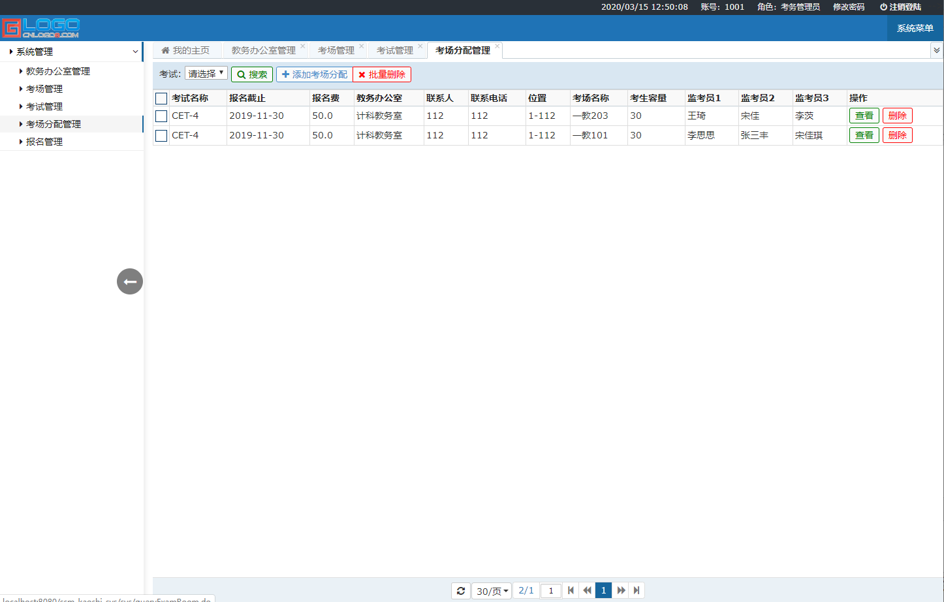The image size is (944, 602).
Task: Click the 添加考场分配 button
Action: (x=315, y=74)
